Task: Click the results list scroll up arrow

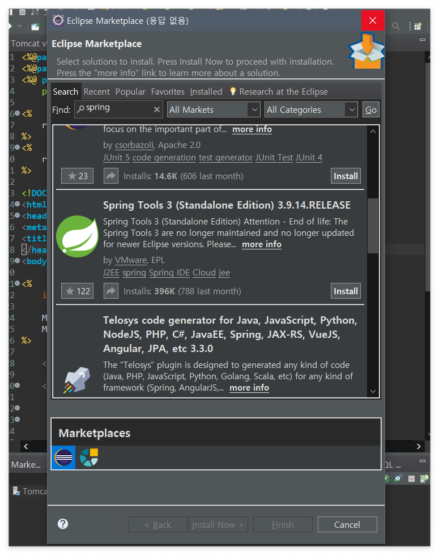Action: [373, 132]
